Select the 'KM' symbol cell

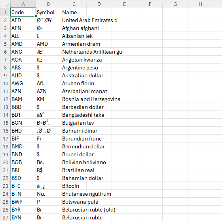48,99
